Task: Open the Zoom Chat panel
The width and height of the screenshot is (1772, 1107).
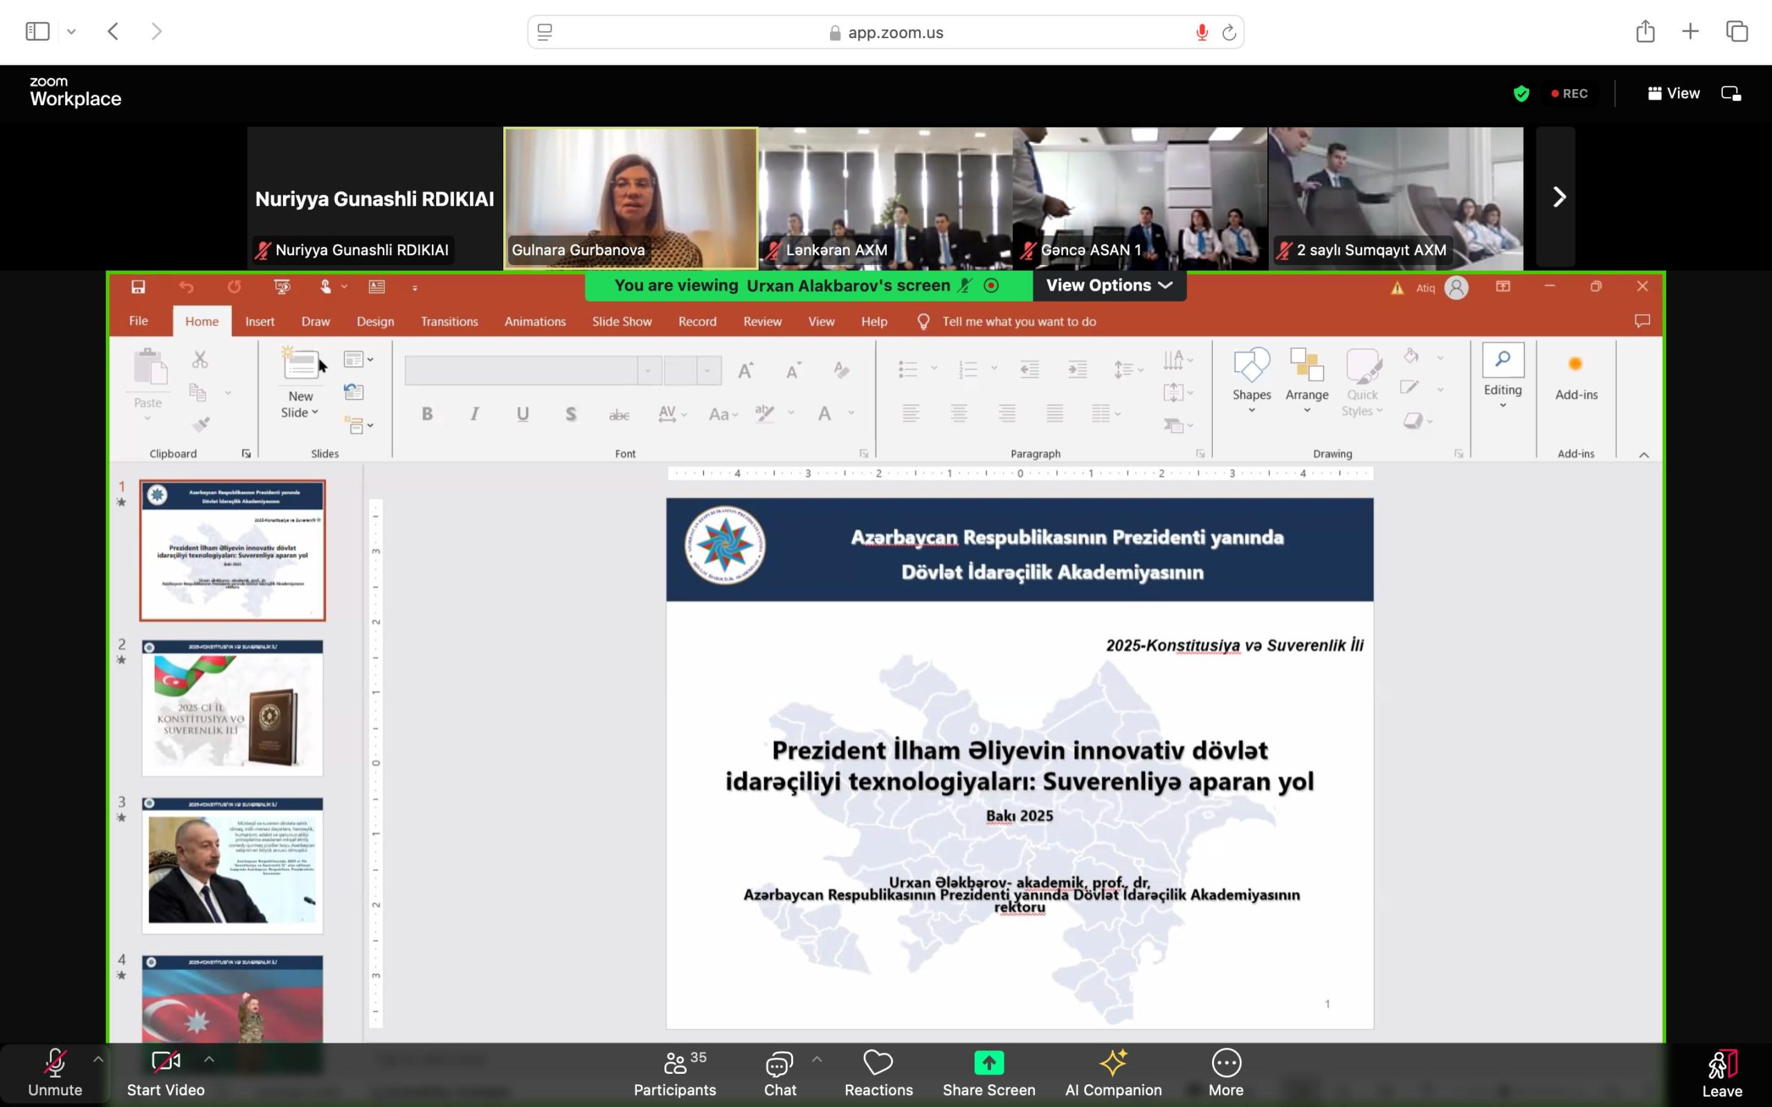Action: pyautogui.click(x=779, y=1072)
